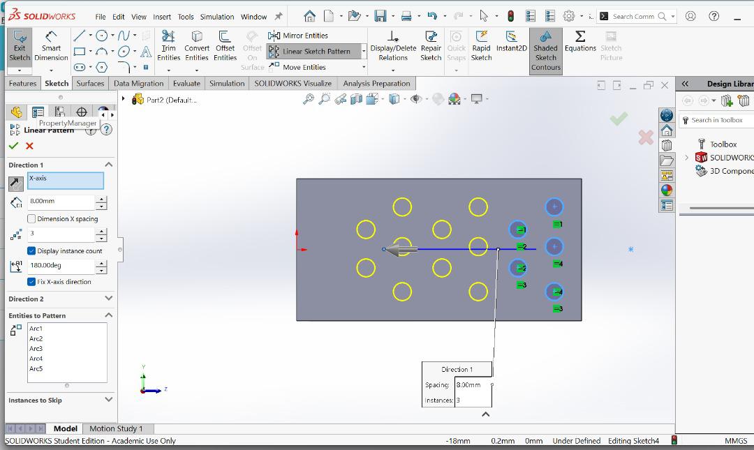Cancel the pattern with the red X in PropertyManager
Image resolution: width=754 pixels, height=450 pixels.
coord(30,146)
